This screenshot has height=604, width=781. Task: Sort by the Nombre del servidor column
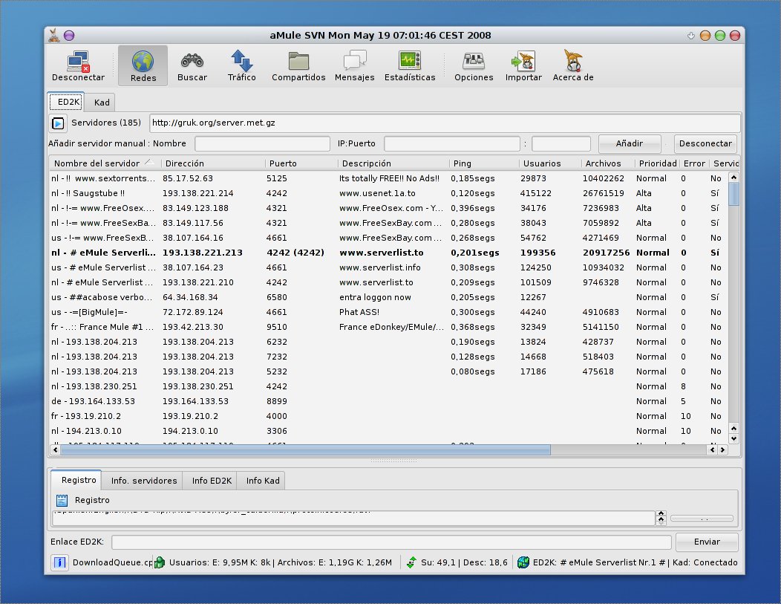[104, 163]
